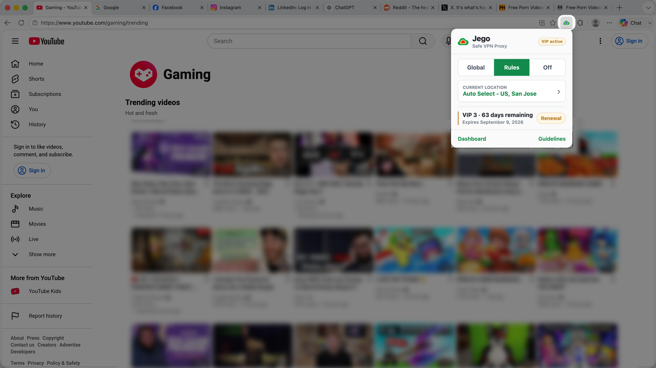Click the browser address bar URL

coord(94,23)
